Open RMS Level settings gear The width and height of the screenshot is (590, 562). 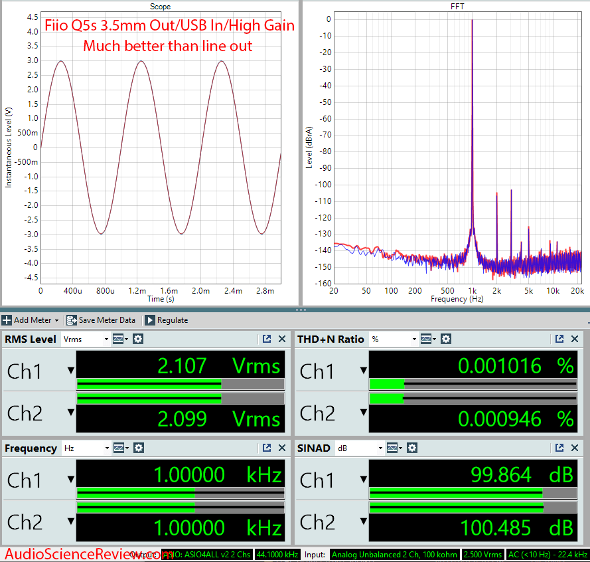[138, 339]
